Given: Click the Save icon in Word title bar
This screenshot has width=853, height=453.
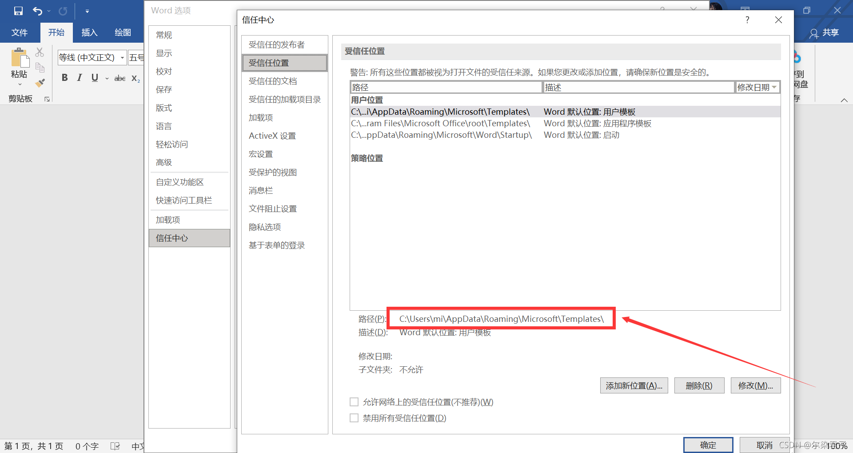Looking at the screenshot, I should (18, 11).
